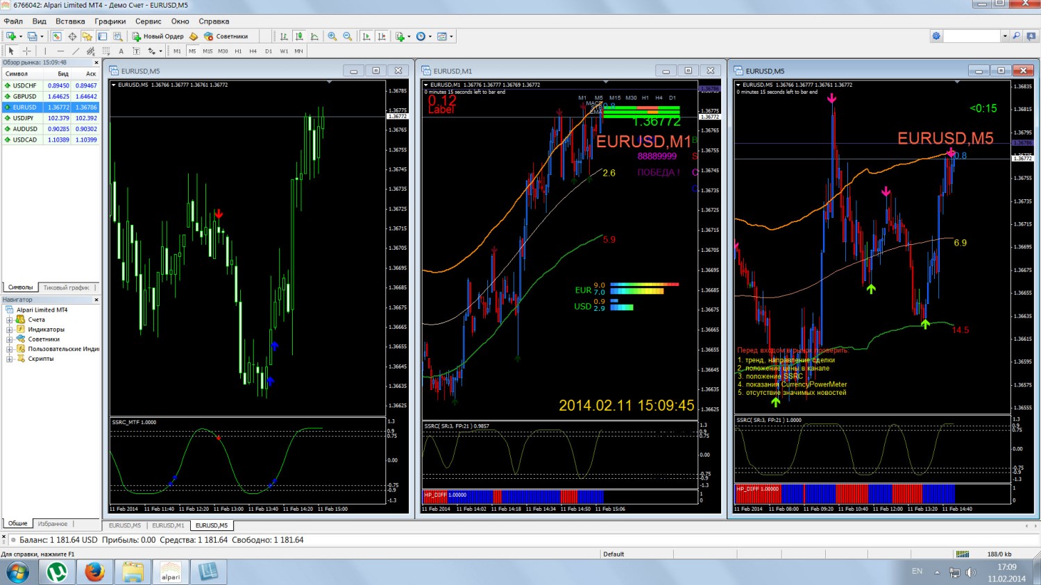Viewport: 1041px width, 585px height.
Task: Zoom out on the chart
Action: click(348, 36)
